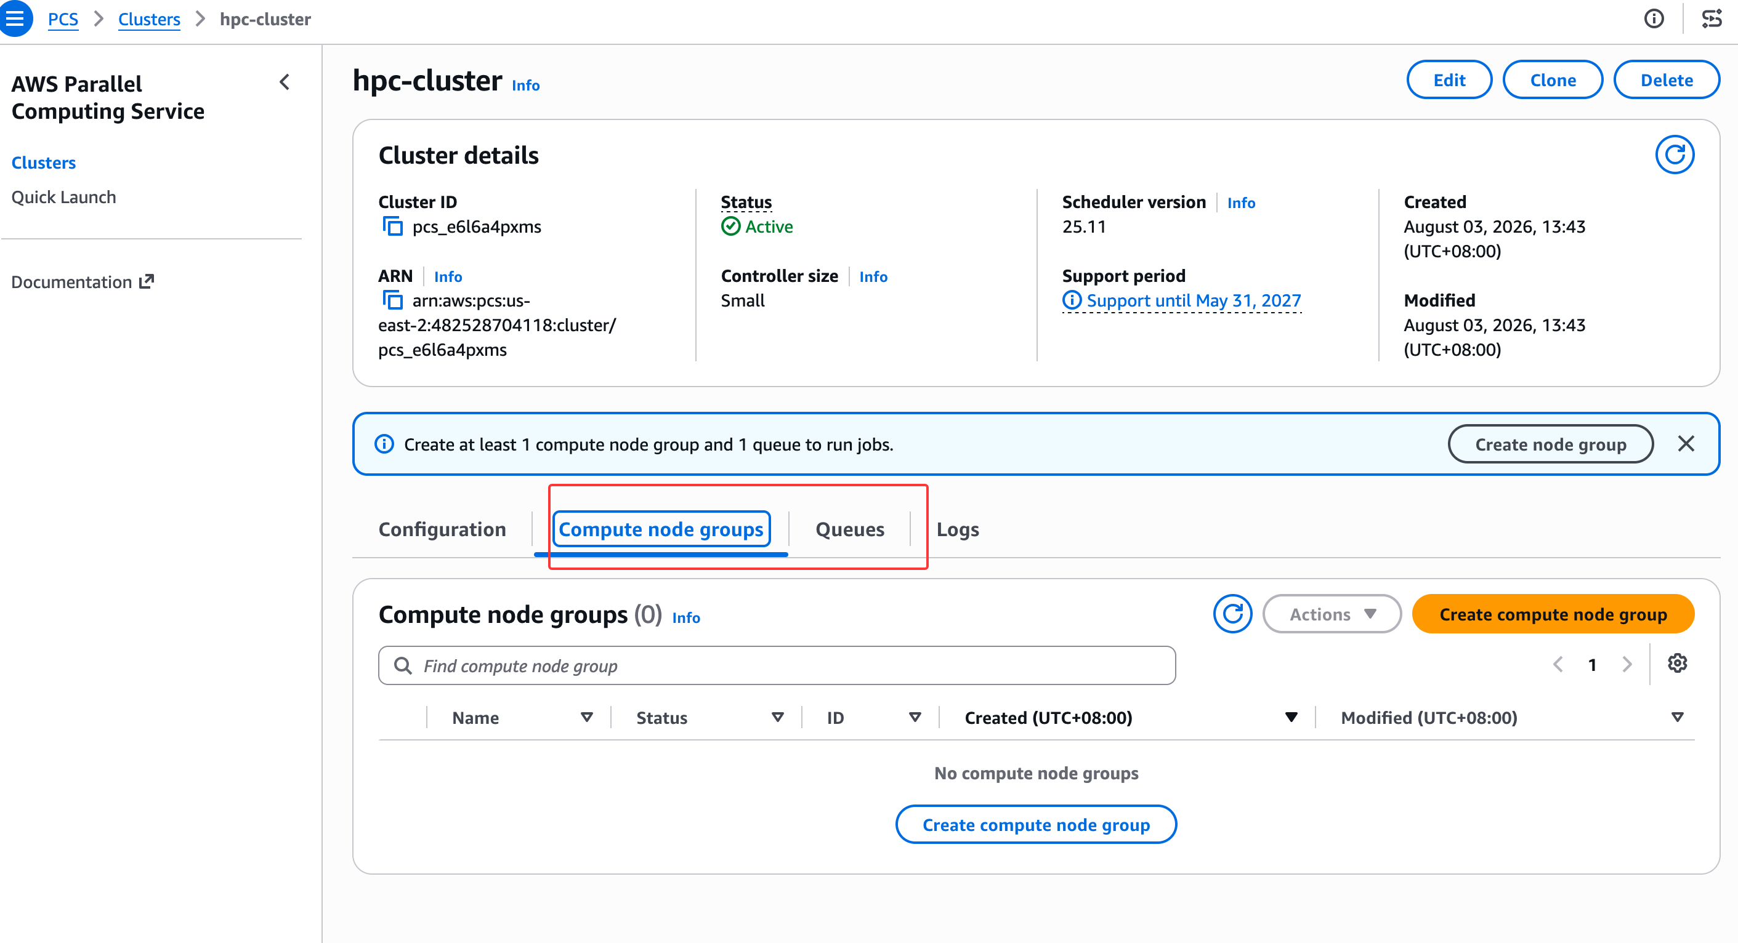Open the Logs tab
This screenshot has height=943, width=1738.
pos(958,529)
